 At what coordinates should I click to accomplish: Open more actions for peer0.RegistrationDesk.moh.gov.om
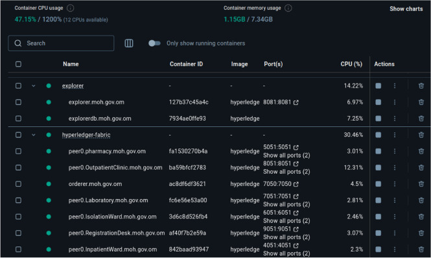point(395,233)
